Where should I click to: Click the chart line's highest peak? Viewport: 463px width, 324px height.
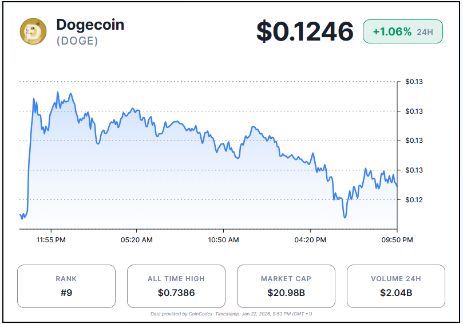point(58,92)
